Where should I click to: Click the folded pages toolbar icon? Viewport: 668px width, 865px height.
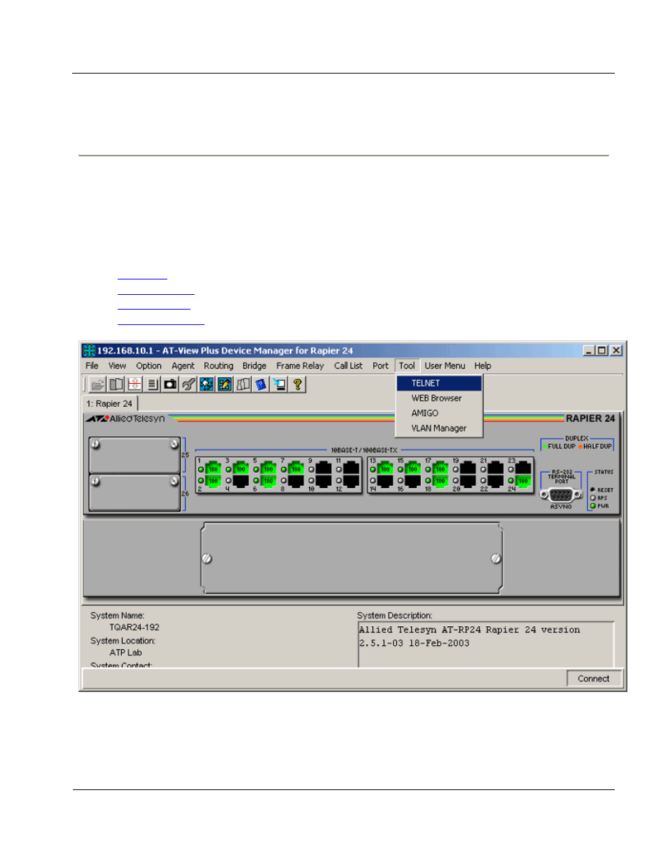pyautogui.click(x=243, y=384)
